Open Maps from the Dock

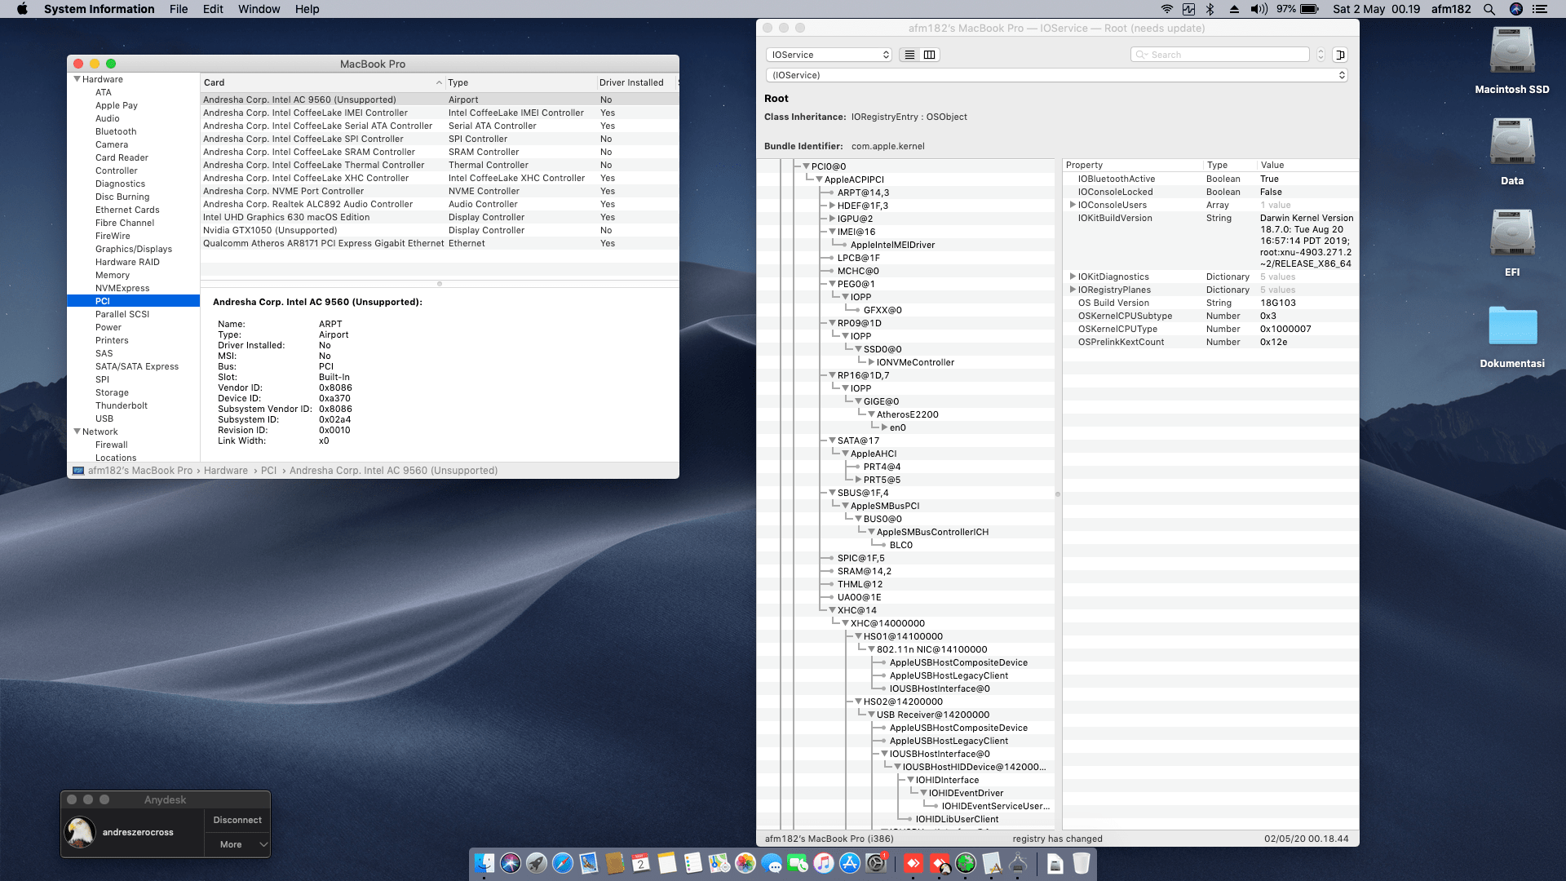coord(719,863)
